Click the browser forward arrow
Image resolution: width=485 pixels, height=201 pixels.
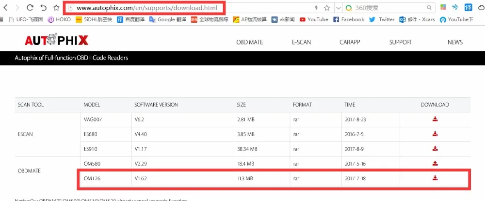point(17,8)
